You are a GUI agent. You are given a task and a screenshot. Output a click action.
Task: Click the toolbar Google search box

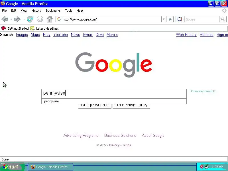coord(202,19)
